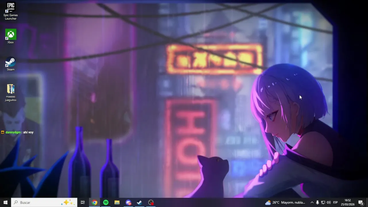Click the Buscar search box in the taskbar

(44, 202)
